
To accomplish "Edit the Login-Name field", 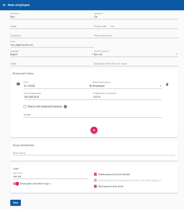I will pyautogui.click(x=38, y=176).
